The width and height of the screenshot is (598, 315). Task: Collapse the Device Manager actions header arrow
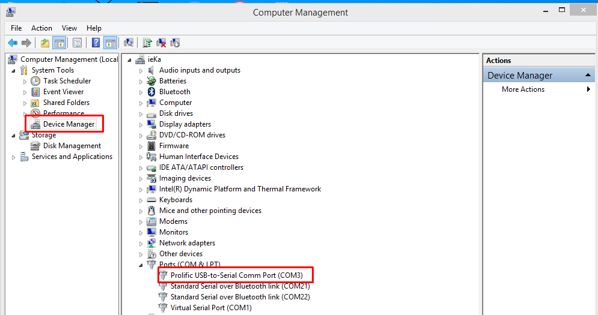point(588,76)
